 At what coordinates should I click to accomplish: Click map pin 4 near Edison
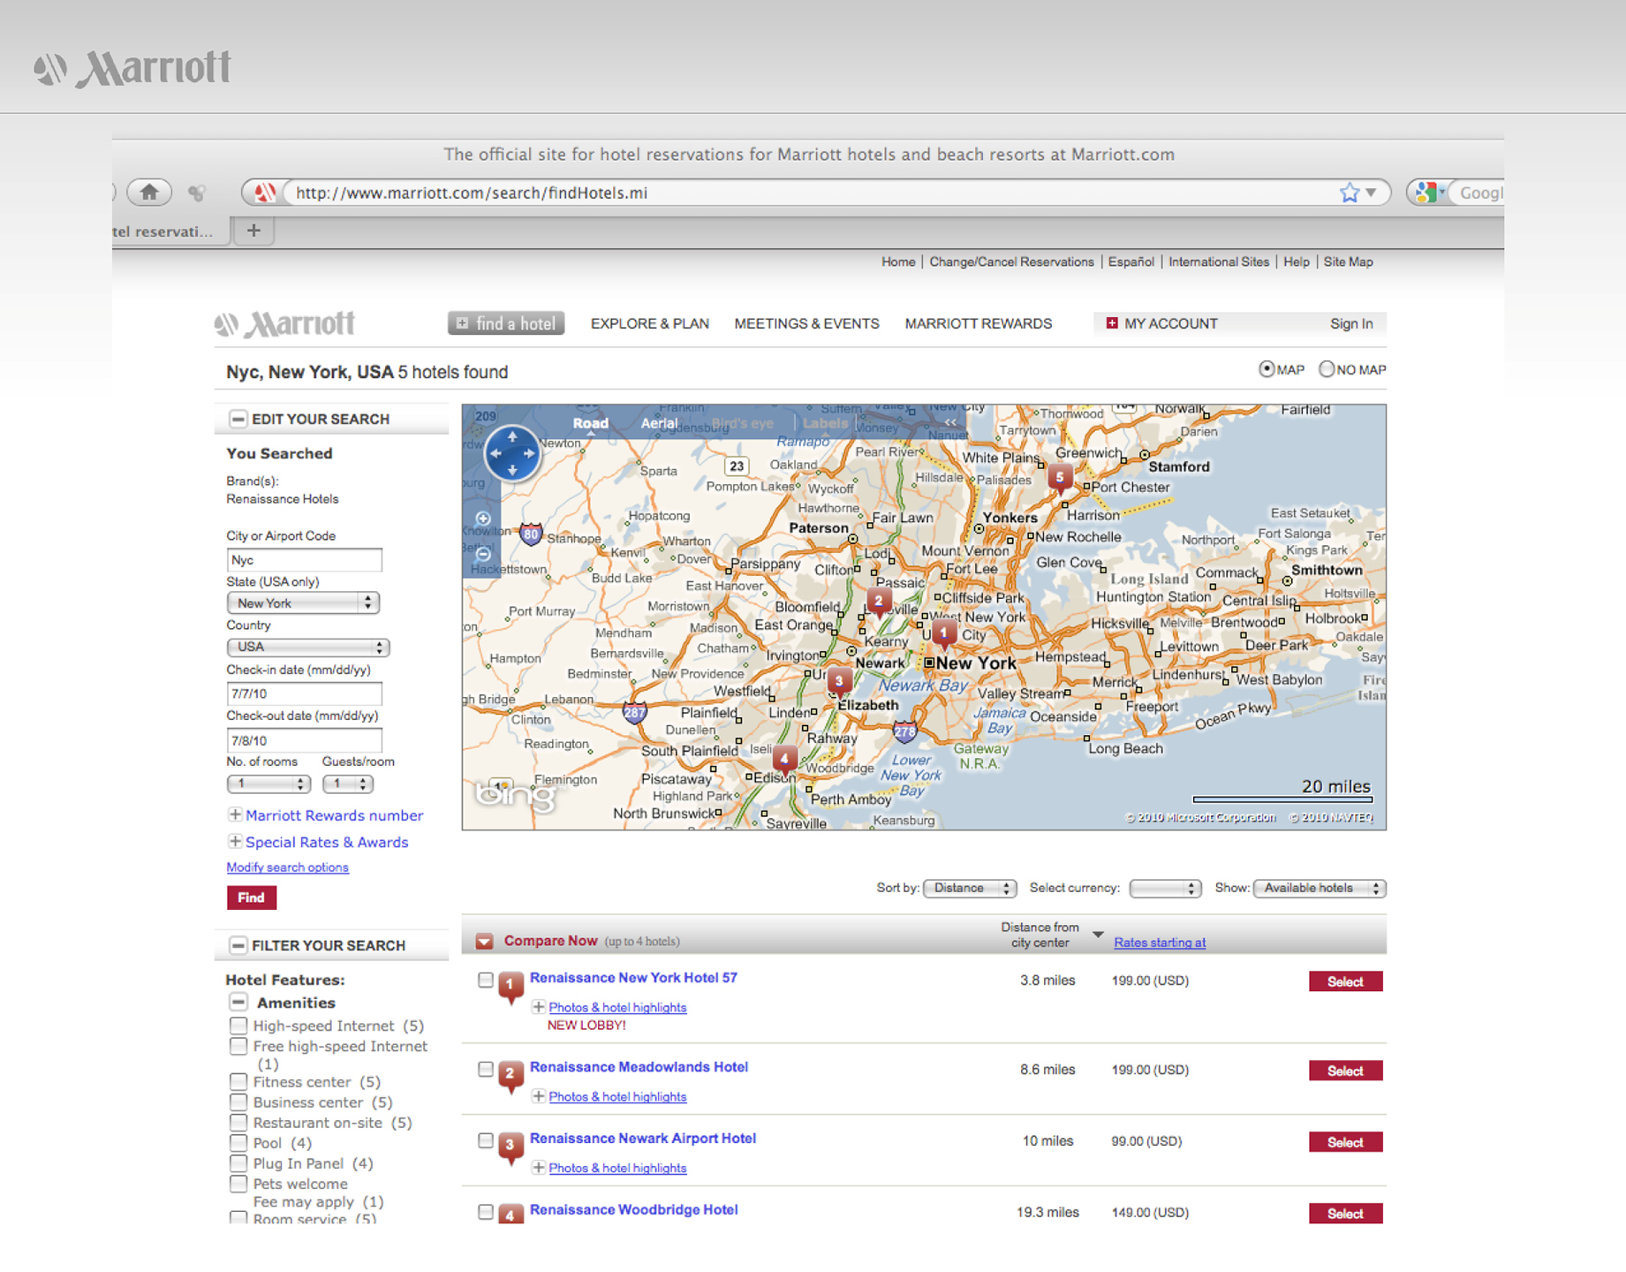[x=784, y=759]
